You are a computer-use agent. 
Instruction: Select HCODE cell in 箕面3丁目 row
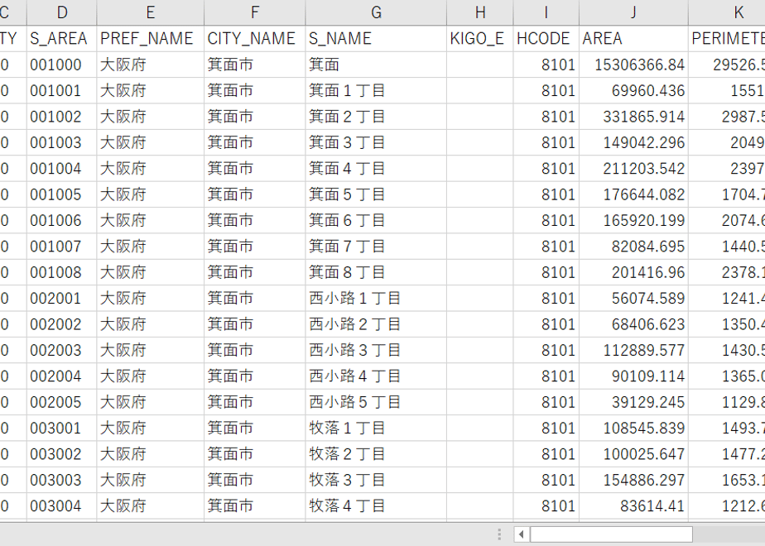(546, 142)
